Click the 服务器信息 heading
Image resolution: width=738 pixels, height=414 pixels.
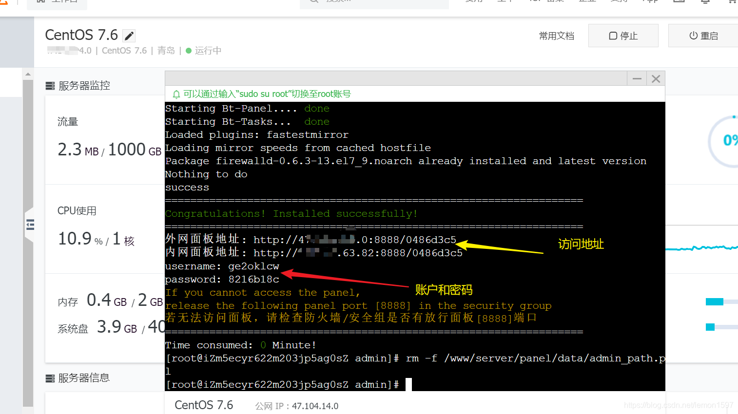click(84, 378)
